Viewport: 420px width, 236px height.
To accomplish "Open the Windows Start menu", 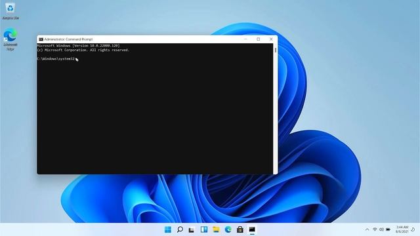I will pos(168,229).
